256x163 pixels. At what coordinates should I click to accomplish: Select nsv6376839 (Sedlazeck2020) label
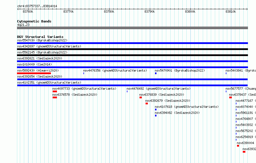click(x=162, y=95)
